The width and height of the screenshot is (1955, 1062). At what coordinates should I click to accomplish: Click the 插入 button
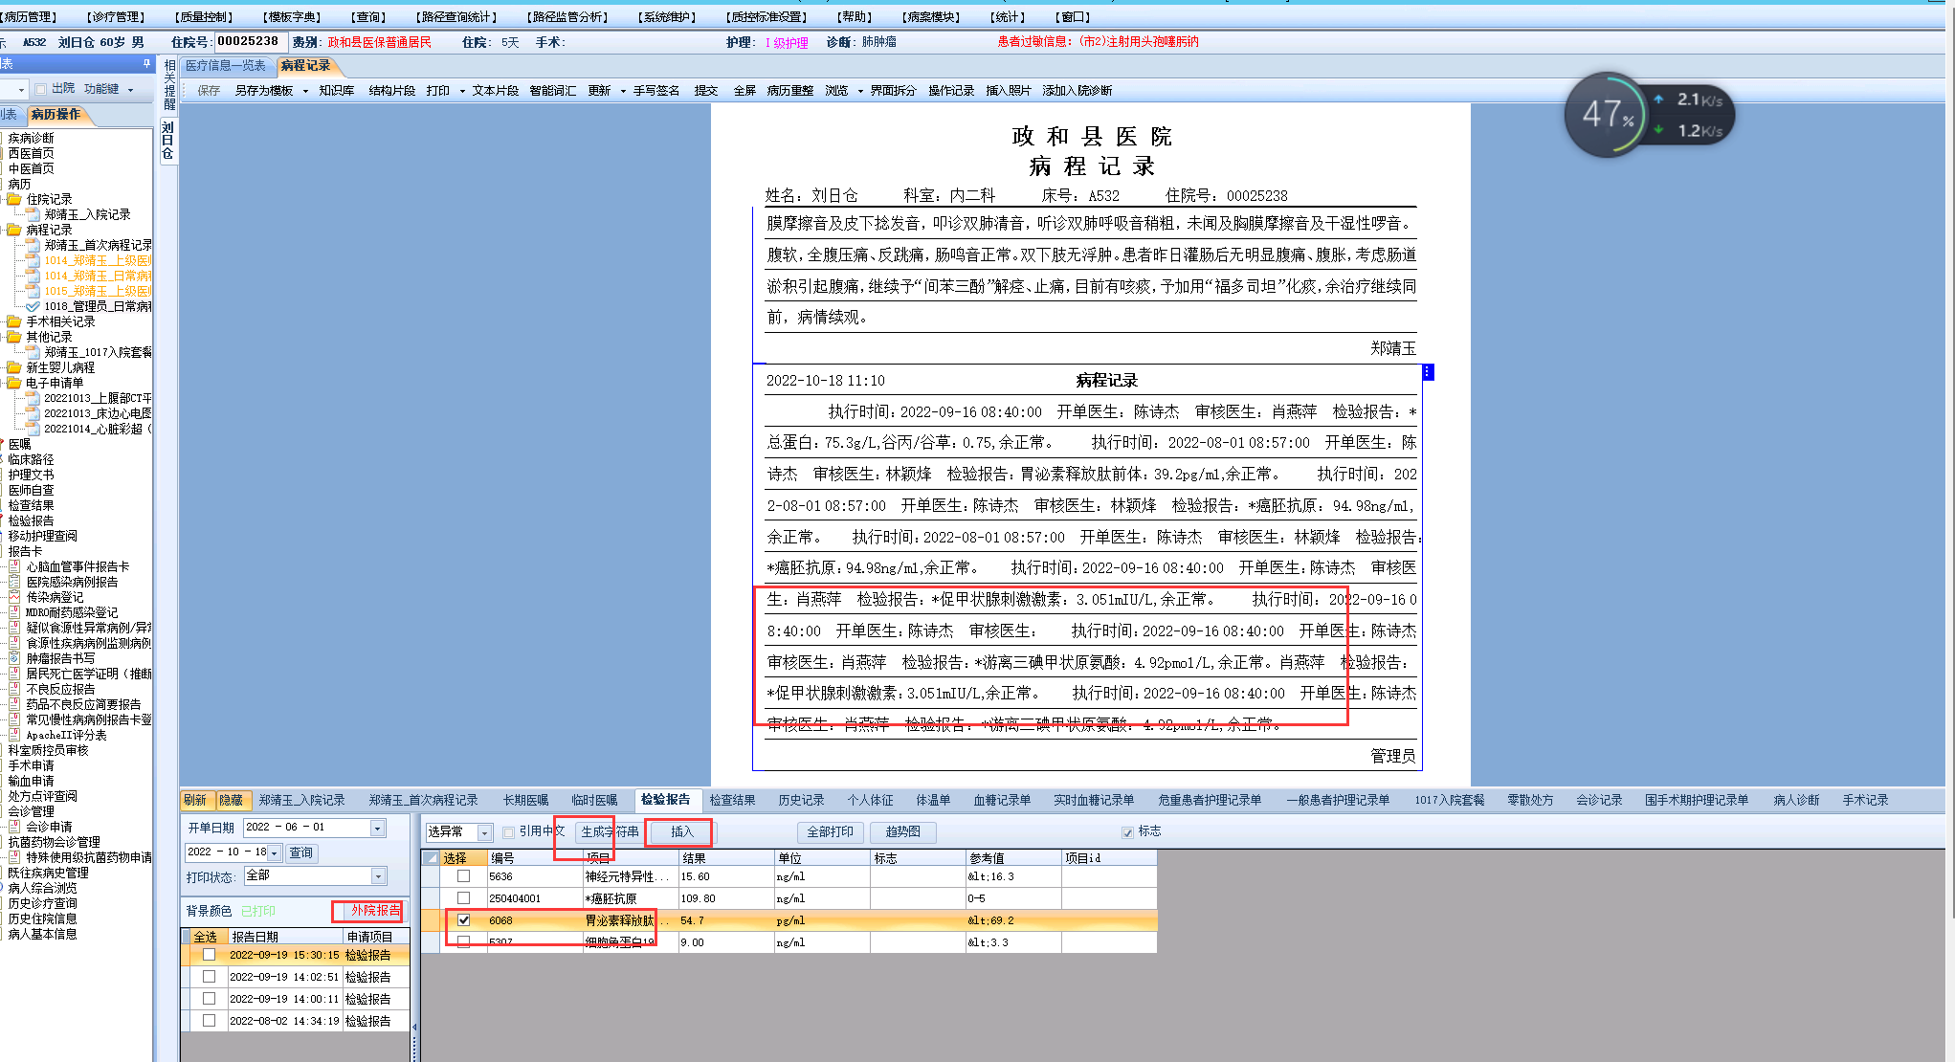[x=680, y=831]
